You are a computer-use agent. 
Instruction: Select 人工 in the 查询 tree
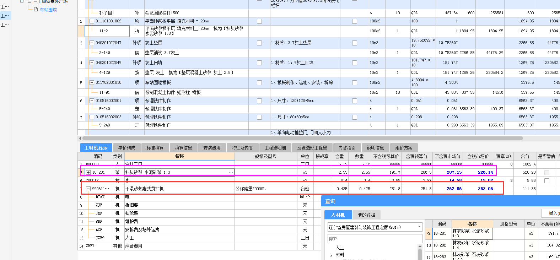click(x=340, y=248)
